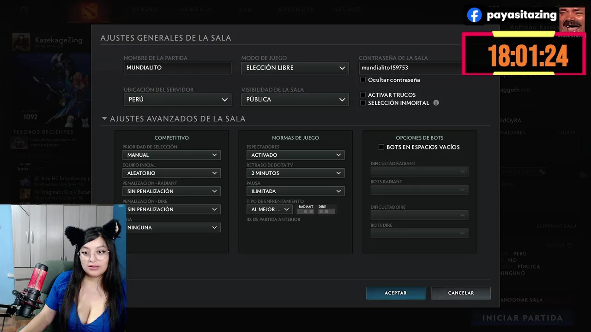The height and width of the screenshot is (332, 591).
Task: Open Bots Dire dropdown
Action: coord(419,233)
